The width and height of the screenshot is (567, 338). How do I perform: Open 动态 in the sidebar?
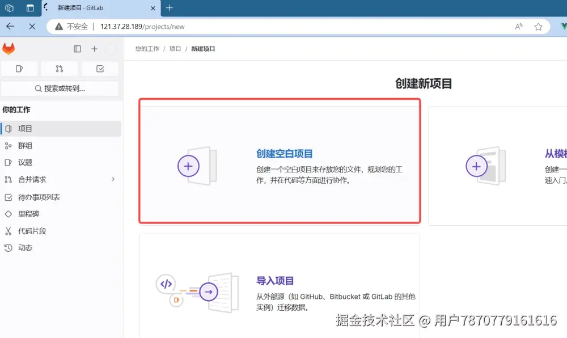tap(61, 248)
